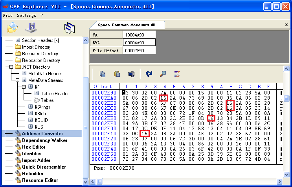Select the Spoon.Common.Accounts.dll tab
Image resolution: width=292 pixels, height=187 pixels.
click(x=126, y=25)
